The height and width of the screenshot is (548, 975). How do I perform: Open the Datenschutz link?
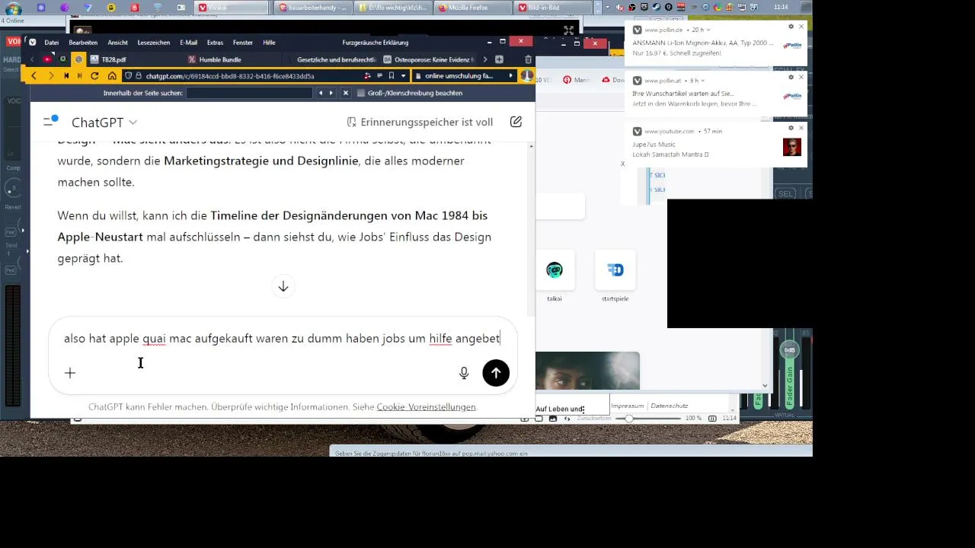click(669, 406)
